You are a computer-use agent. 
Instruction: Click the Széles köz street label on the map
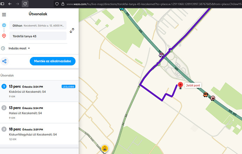89,137
